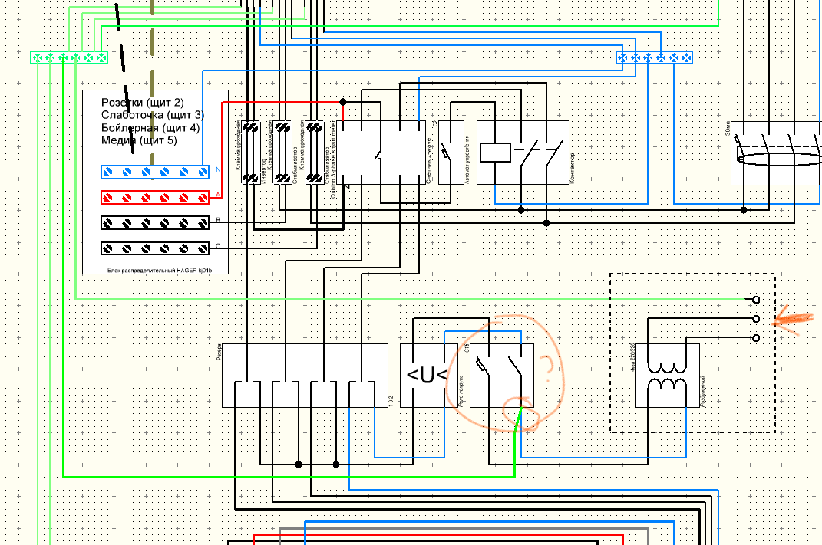Click the Qubino 3-phase smart meter block
822x545 pixels.
(x=381, y=153)
